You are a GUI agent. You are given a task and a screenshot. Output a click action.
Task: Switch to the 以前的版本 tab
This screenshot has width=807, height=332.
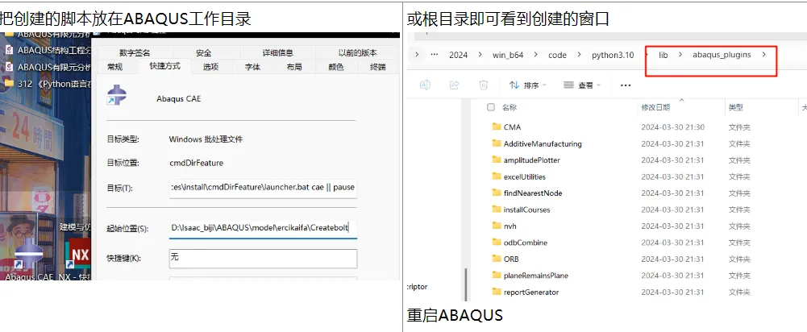(x=357, y=52)
